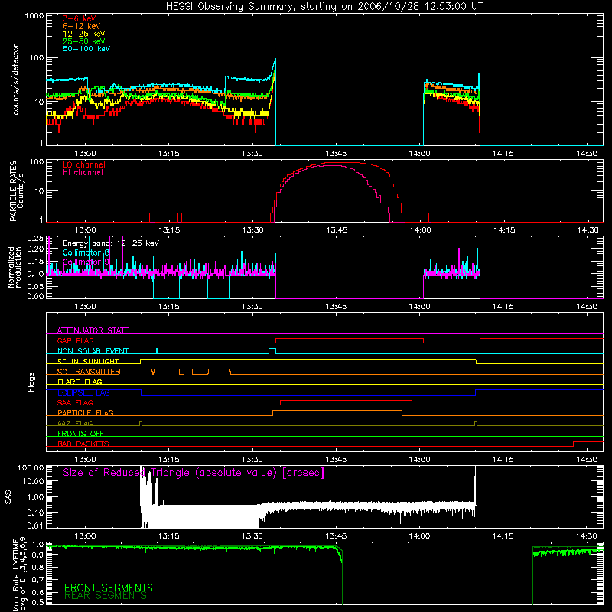Click the 0.20 tick on the modulation axis
612x612 pixels.
point(35,249)
